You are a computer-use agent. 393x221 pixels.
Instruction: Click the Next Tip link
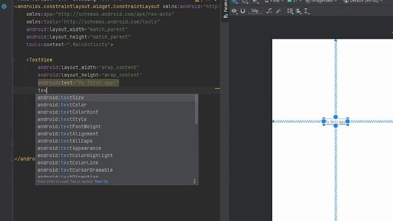[x=101, y=181]
